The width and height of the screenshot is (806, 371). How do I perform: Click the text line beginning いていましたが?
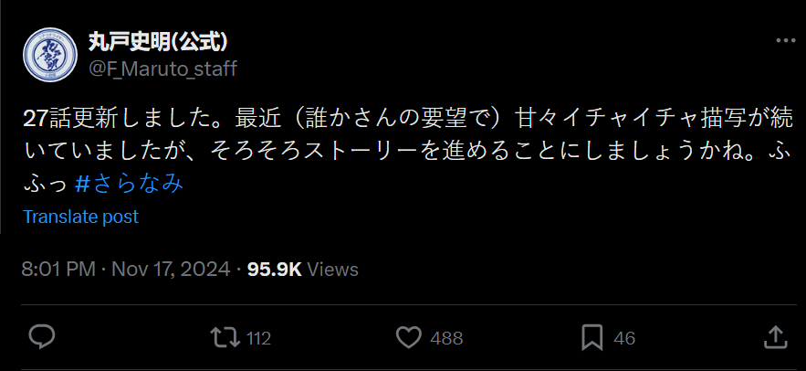coord(407,152)
